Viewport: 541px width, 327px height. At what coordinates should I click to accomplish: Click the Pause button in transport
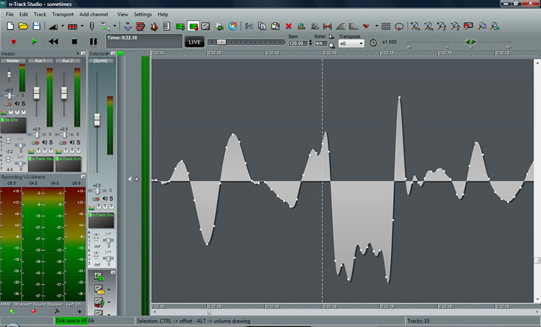coord(93,41)
